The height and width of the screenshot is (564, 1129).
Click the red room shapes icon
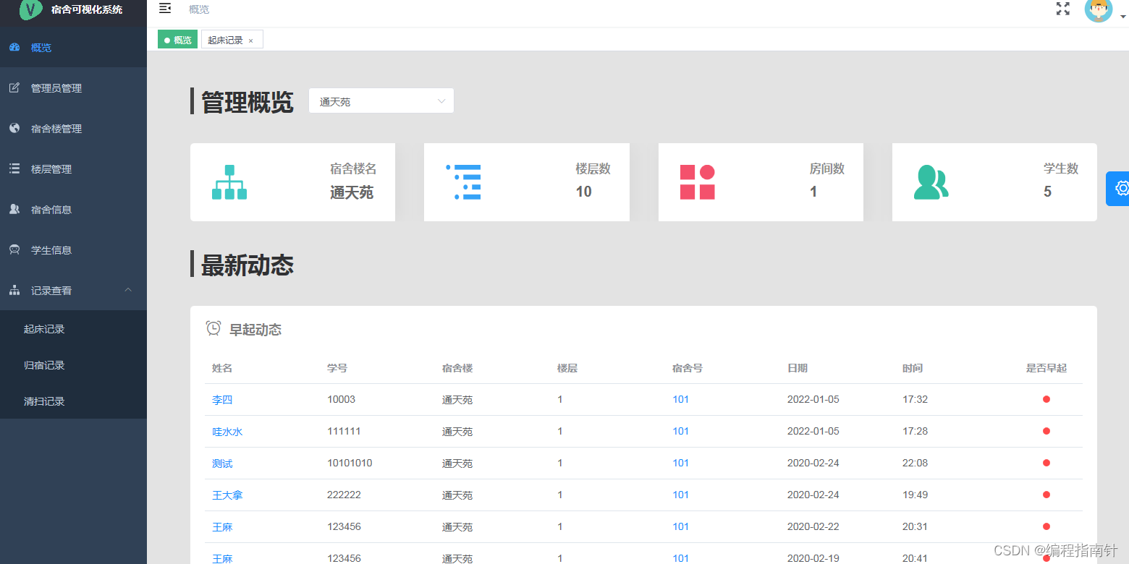coord(698,182)
